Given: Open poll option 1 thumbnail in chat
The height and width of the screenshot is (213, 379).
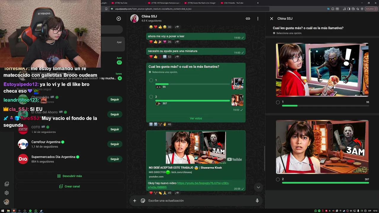Looking at the screenshot, I should (237, 84).
